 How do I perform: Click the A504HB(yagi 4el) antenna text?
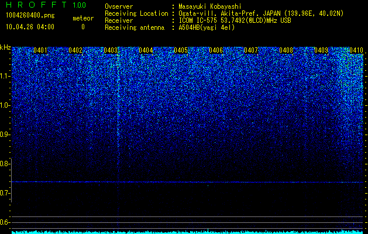pyautogui.click(x=207, y=27)
